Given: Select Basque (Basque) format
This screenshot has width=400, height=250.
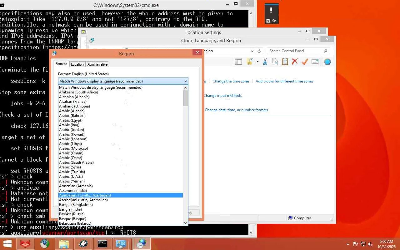Looking at the screenshot, I should point(121,219).
